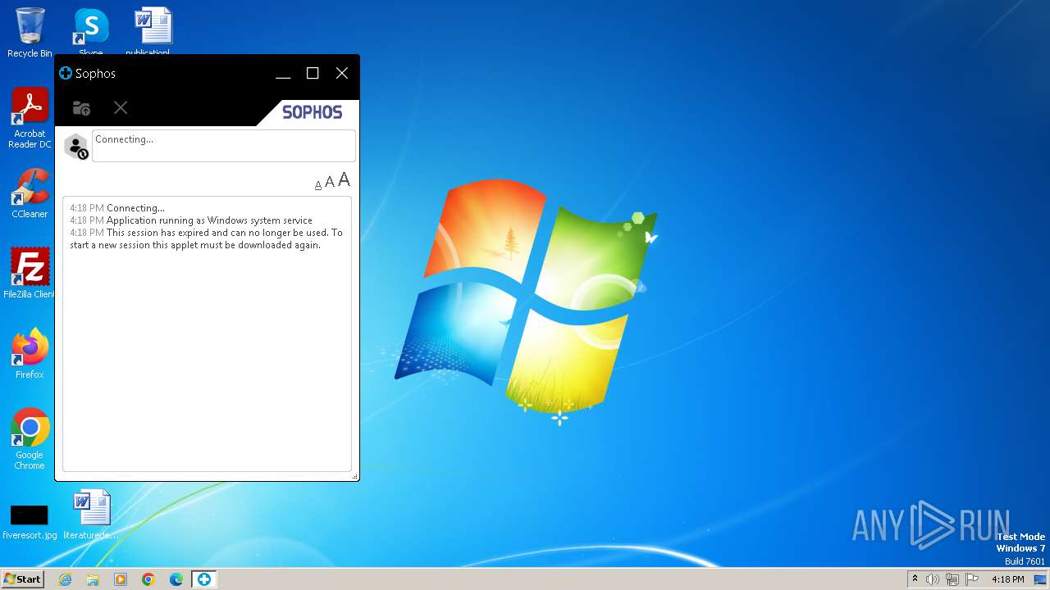
Task: Open Windows Media Player from taskbar
Action: point(121,579)
